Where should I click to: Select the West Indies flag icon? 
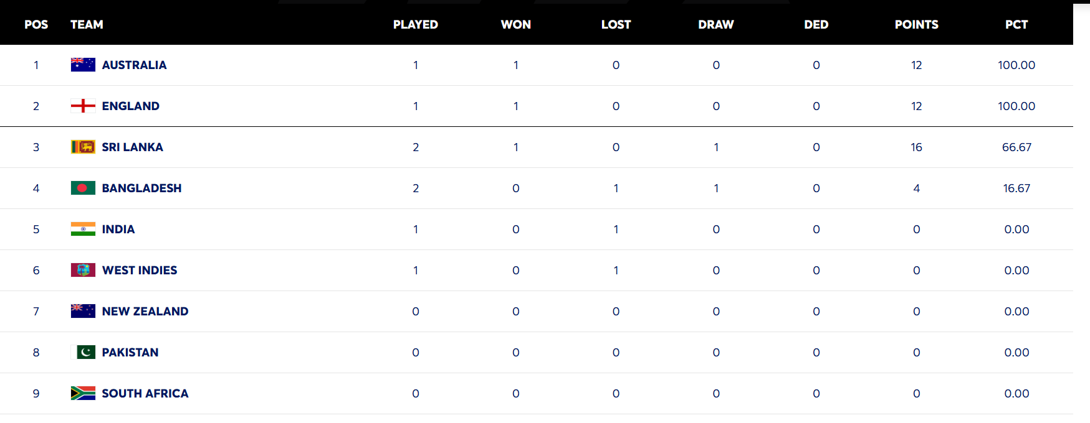83,270
